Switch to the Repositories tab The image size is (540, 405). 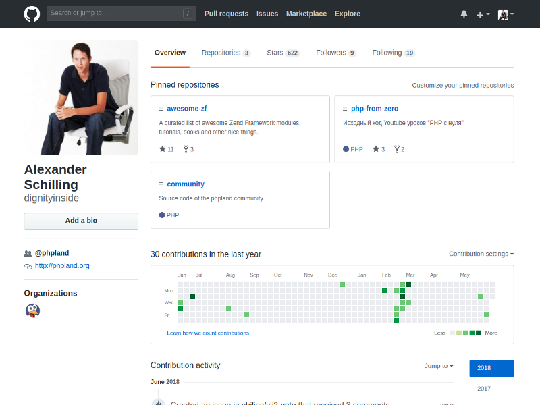pyautogui.click(x=226, y=53)
